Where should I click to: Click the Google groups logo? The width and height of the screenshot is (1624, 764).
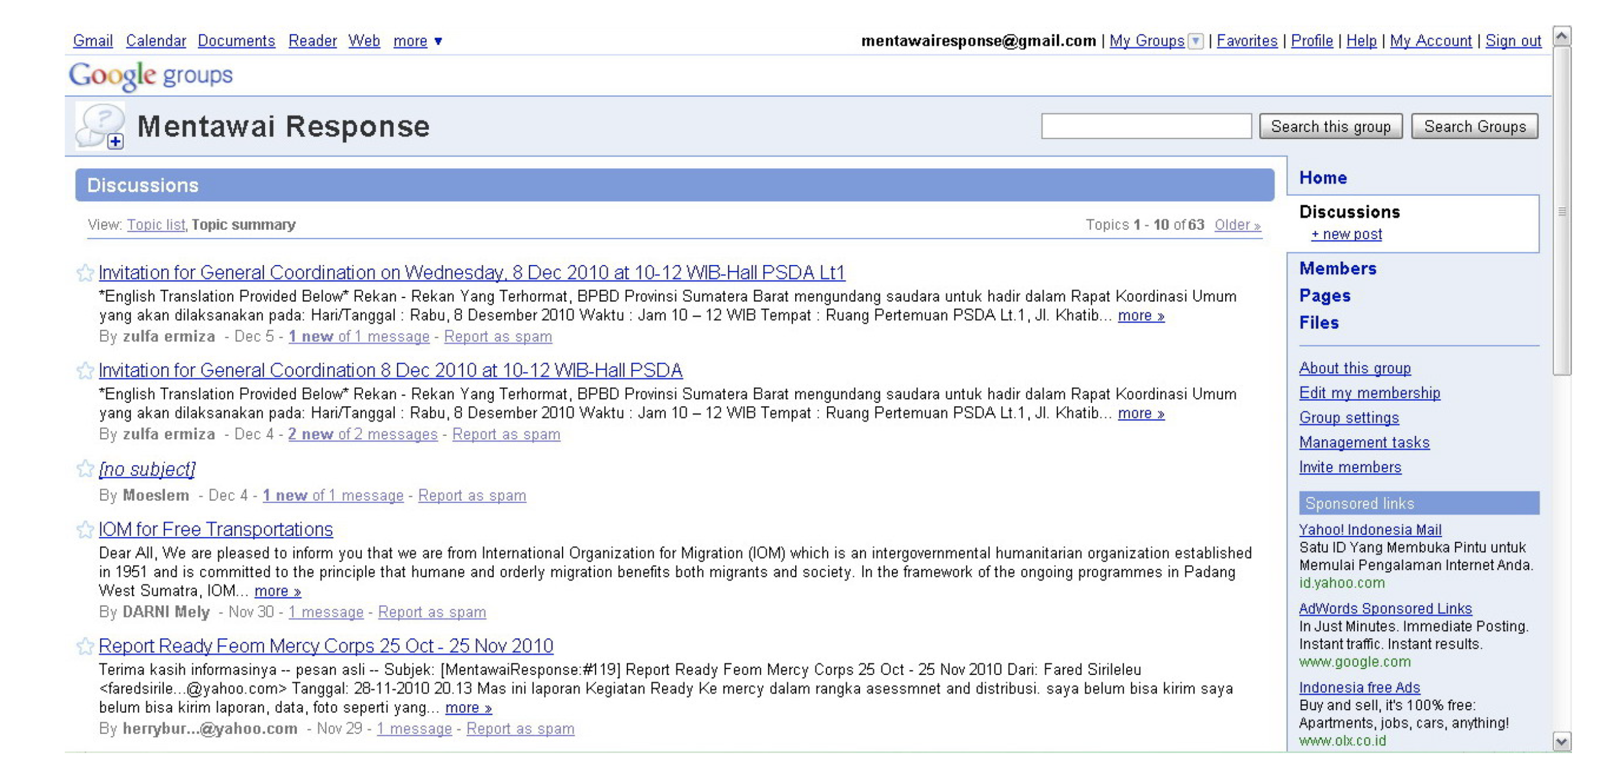click(151, 75)
